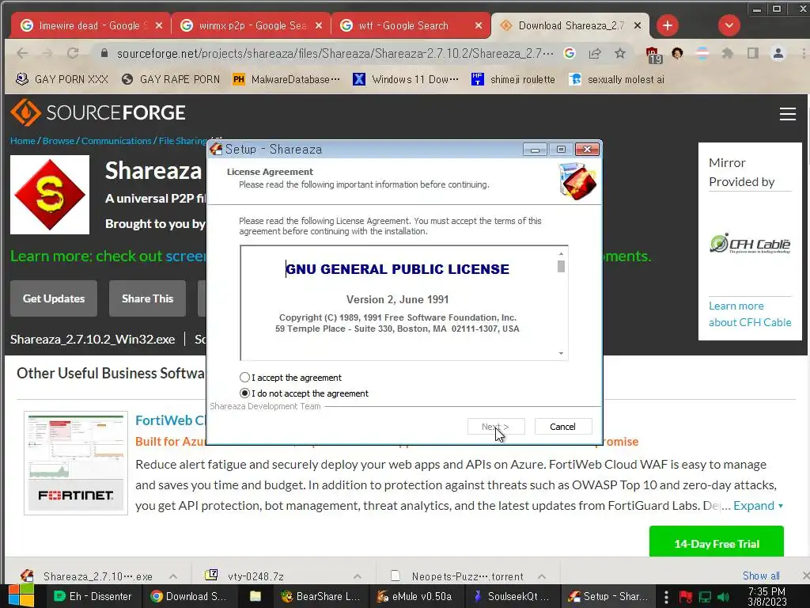Click the license scrollbar up arrow
Image resolution: width=810 pixels, height=608 pixels.
point(561,254)
